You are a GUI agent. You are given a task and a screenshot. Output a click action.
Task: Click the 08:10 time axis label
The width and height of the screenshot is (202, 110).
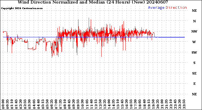pos(65,104)
